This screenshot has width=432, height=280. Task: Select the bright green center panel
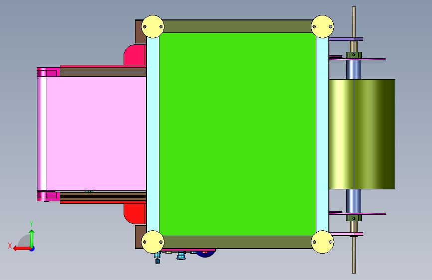238,134
